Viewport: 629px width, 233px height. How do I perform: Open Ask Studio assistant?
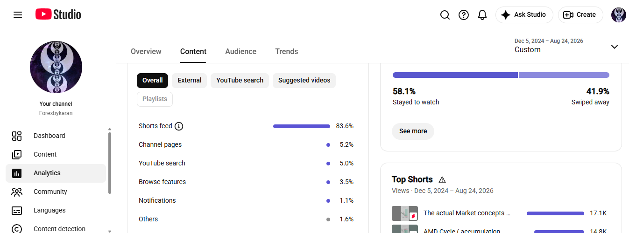pyautogui.click(x=524, y=15)
